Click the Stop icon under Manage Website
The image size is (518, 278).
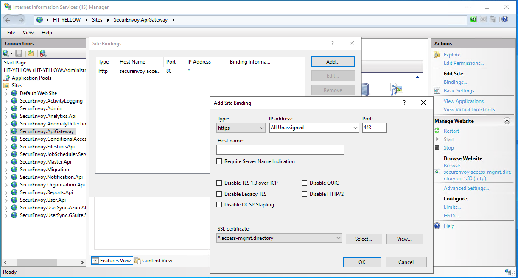tap(437, 147)
